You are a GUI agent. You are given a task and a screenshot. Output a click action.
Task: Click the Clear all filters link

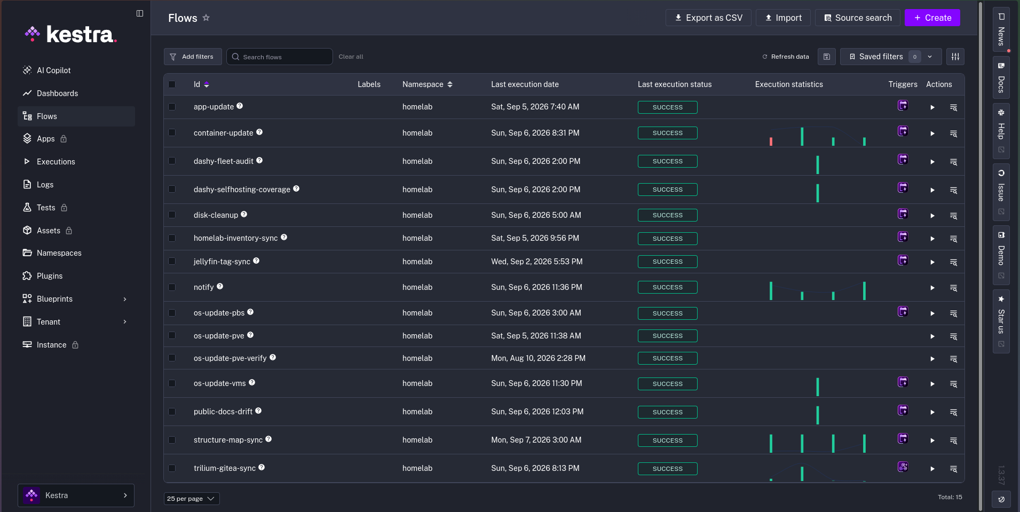coord(351,57)
